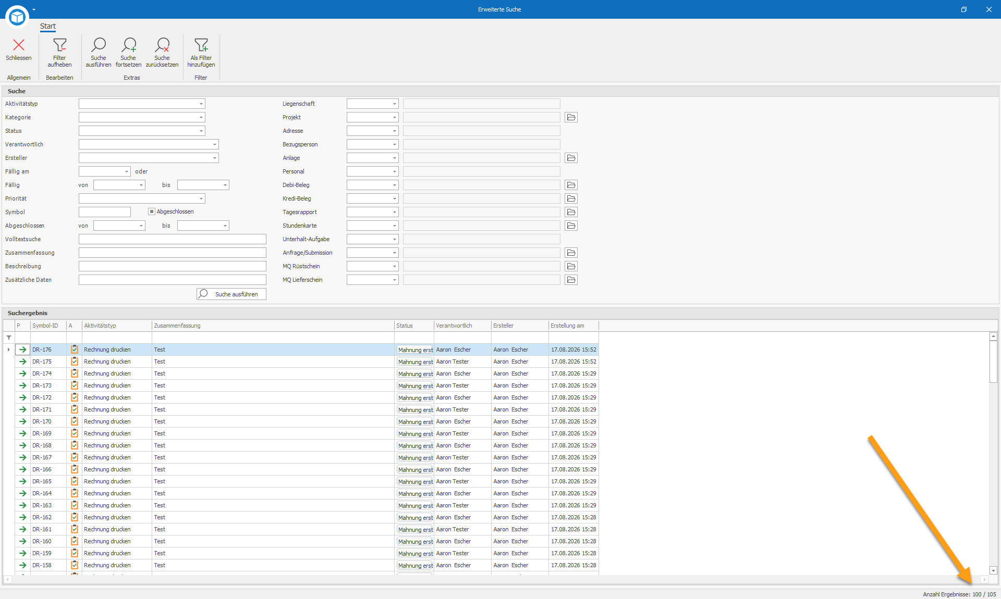Open folder browse icon for Projekt

coord(571,117)
